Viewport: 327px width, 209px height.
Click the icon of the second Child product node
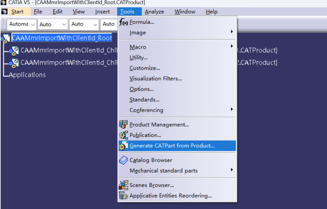click(14, 64)
